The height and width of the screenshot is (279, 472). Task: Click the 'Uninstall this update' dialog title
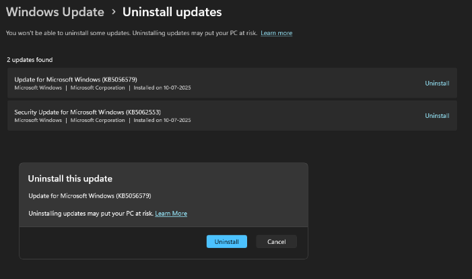point(70,179)
